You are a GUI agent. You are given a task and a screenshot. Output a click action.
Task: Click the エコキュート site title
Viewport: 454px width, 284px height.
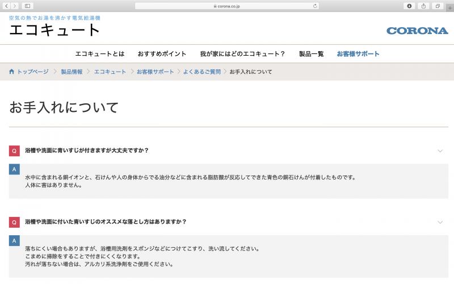[54, 30]
